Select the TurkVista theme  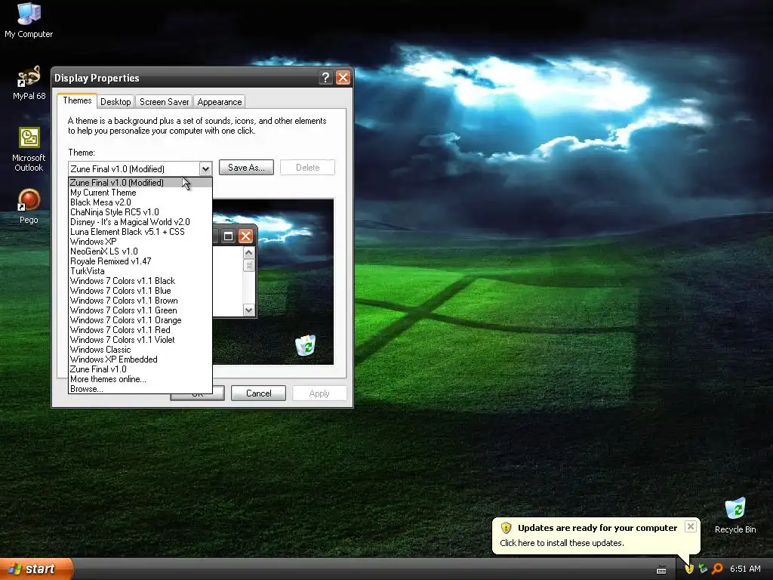(140, 271)
